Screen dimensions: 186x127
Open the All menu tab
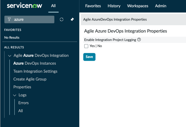(53, 6)
